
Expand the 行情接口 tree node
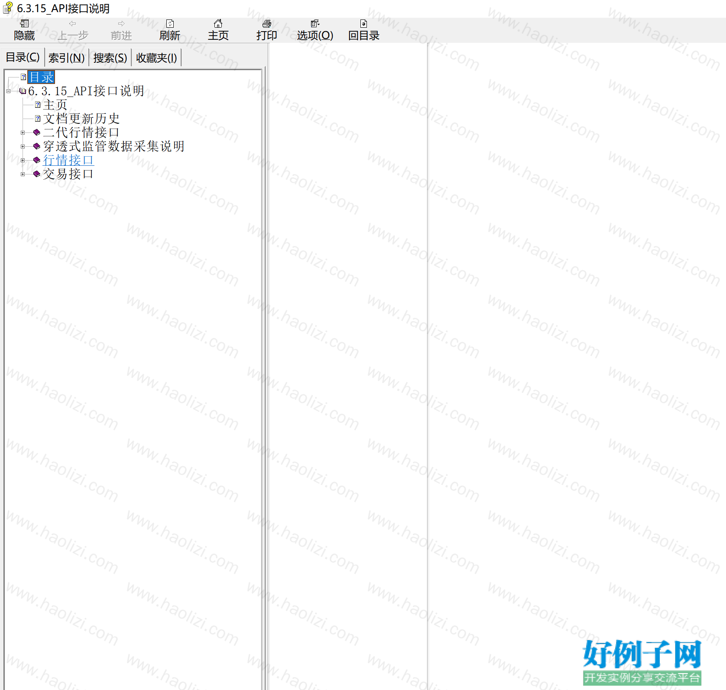coord(23,161)
